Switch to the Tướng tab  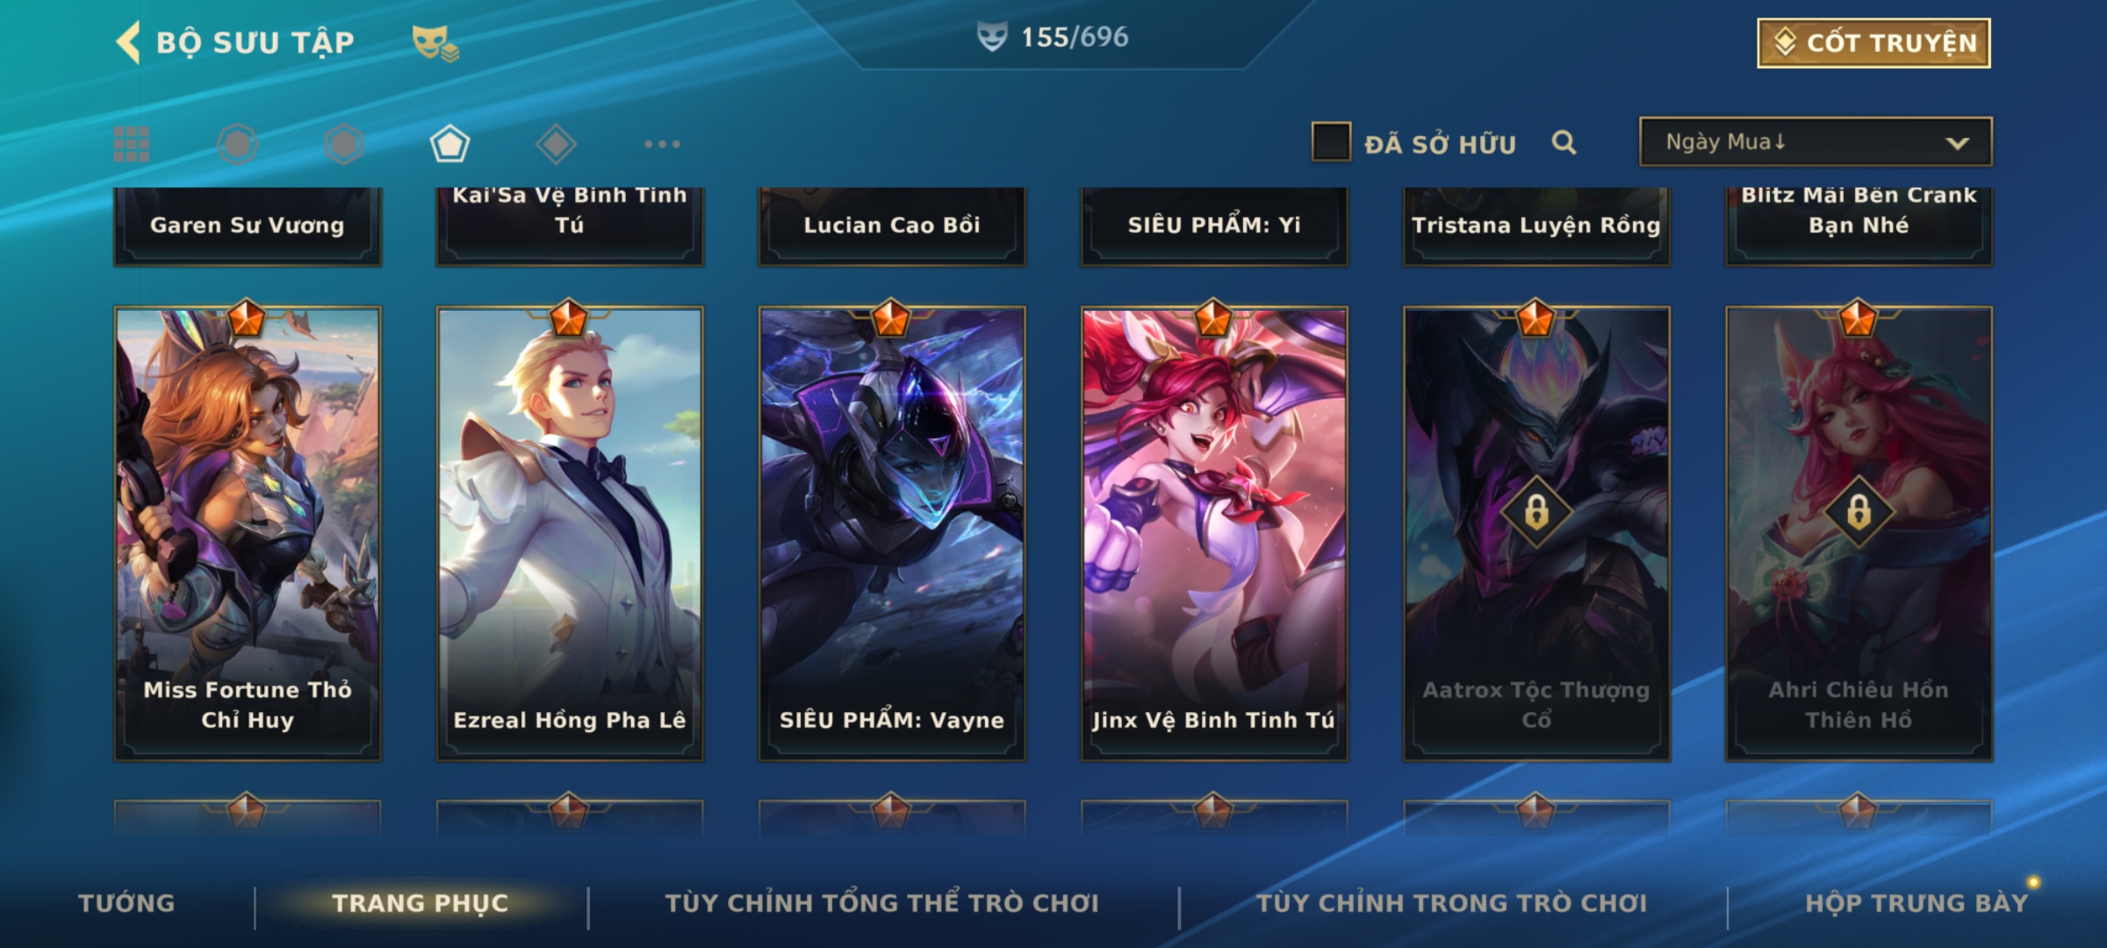pyautogui.click(x=126, y=903)
